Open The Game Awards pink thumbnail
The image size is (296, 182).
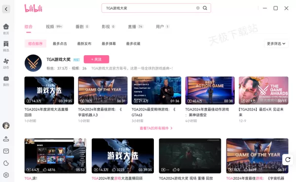(x=263, y=90)
